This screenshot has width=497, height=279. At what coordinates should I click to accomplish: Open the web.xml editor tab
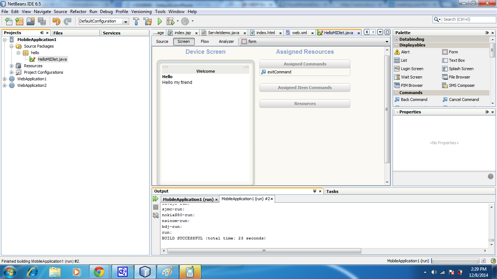299,33
